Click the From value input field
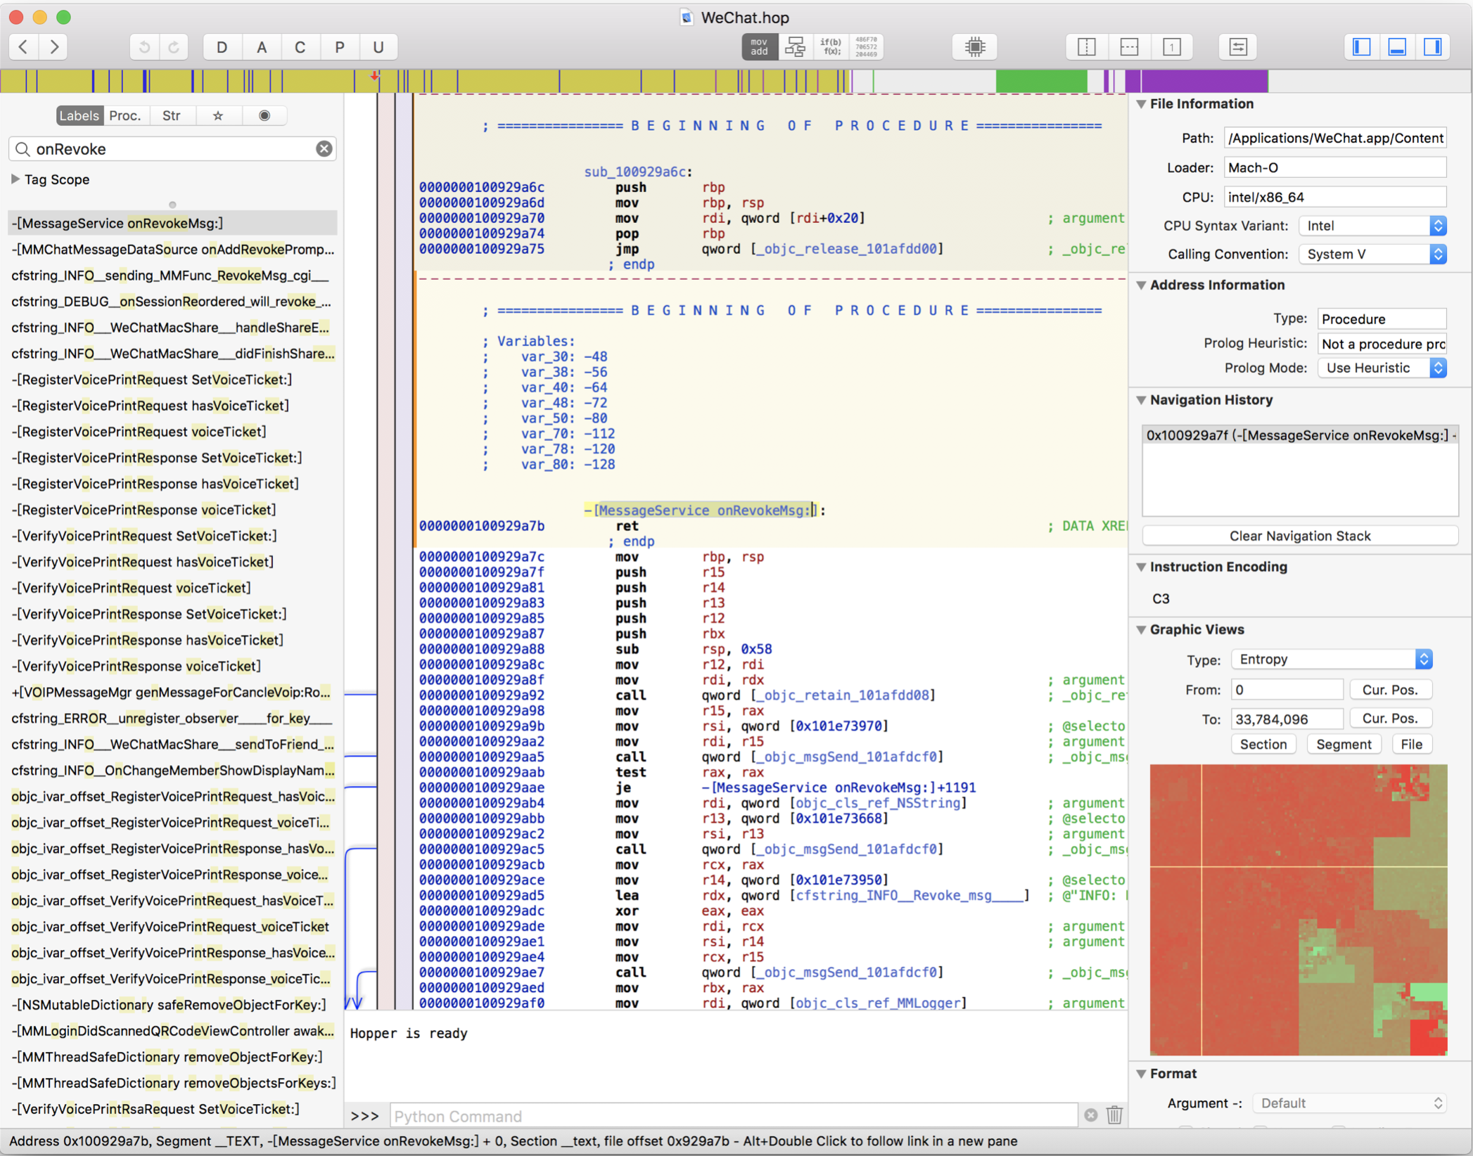The height and width of the screenshot is (1156, 1473). point(1287,690)
